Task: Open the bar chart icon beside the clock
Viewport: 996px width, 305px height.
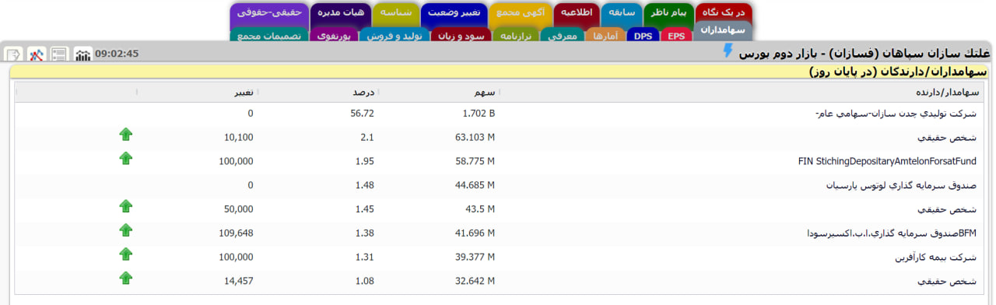Action: [x=82, y=54]
